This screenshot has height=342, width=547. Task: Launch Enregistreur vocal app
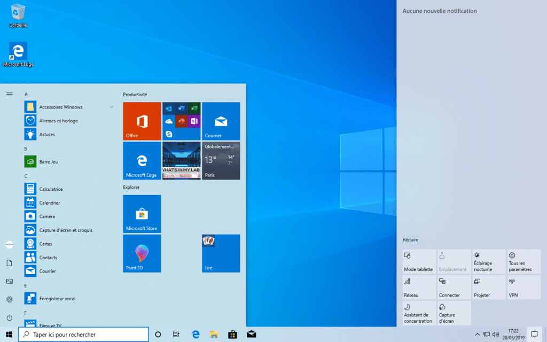coord(69,298)
